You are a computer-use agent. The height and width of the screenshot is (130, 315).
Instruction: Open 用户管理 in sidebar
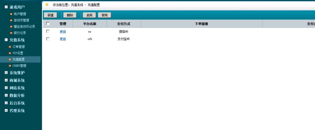[x=20, y=14]
